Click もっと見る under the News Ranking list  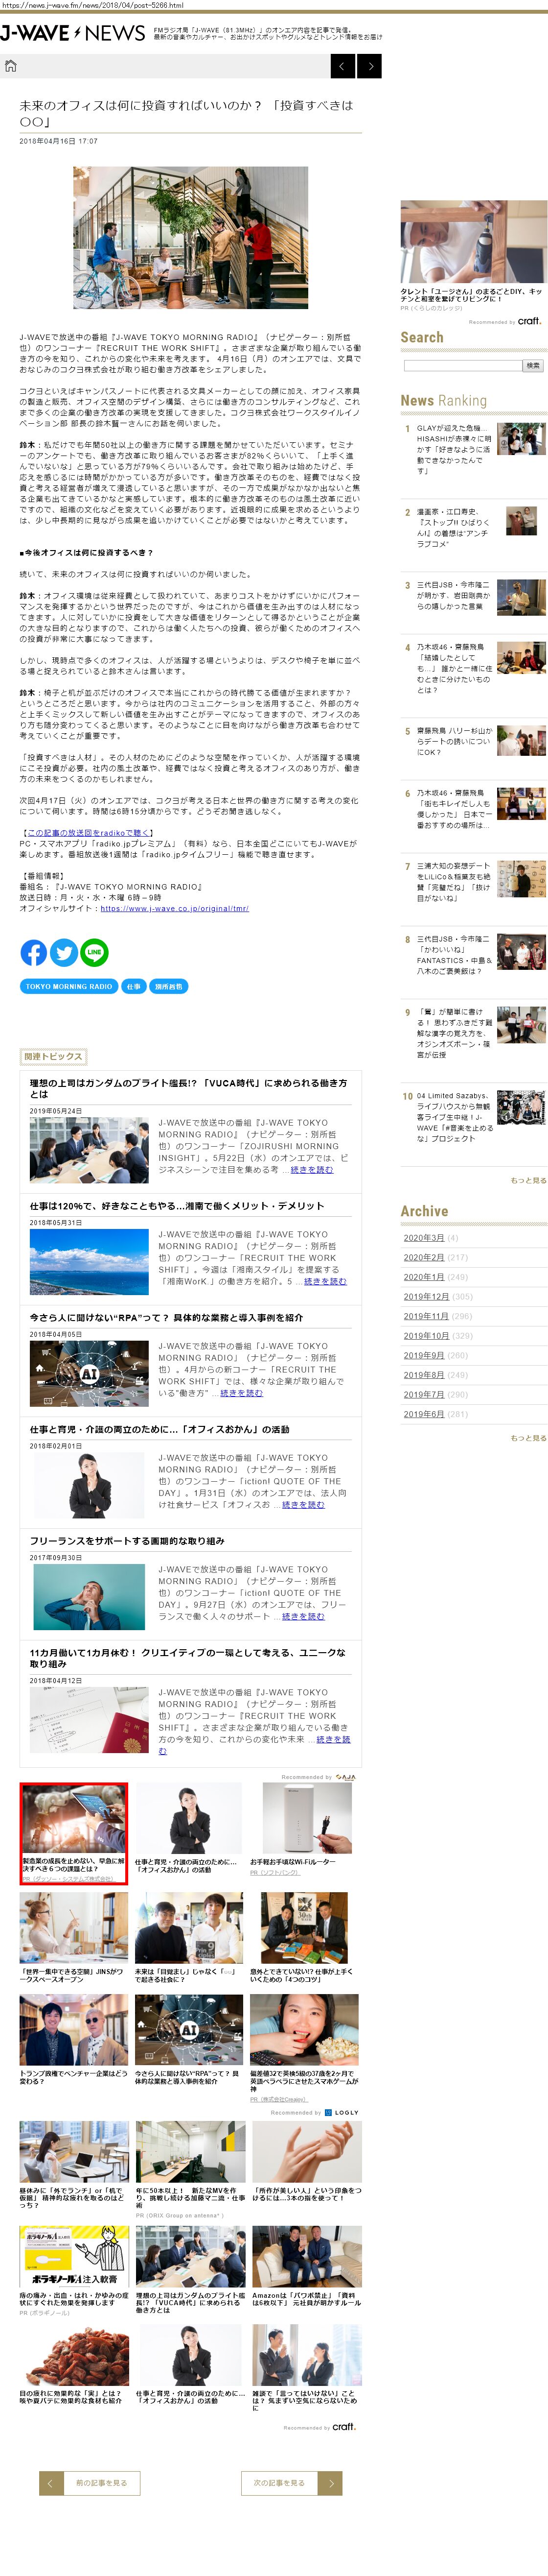(528, 1180)
